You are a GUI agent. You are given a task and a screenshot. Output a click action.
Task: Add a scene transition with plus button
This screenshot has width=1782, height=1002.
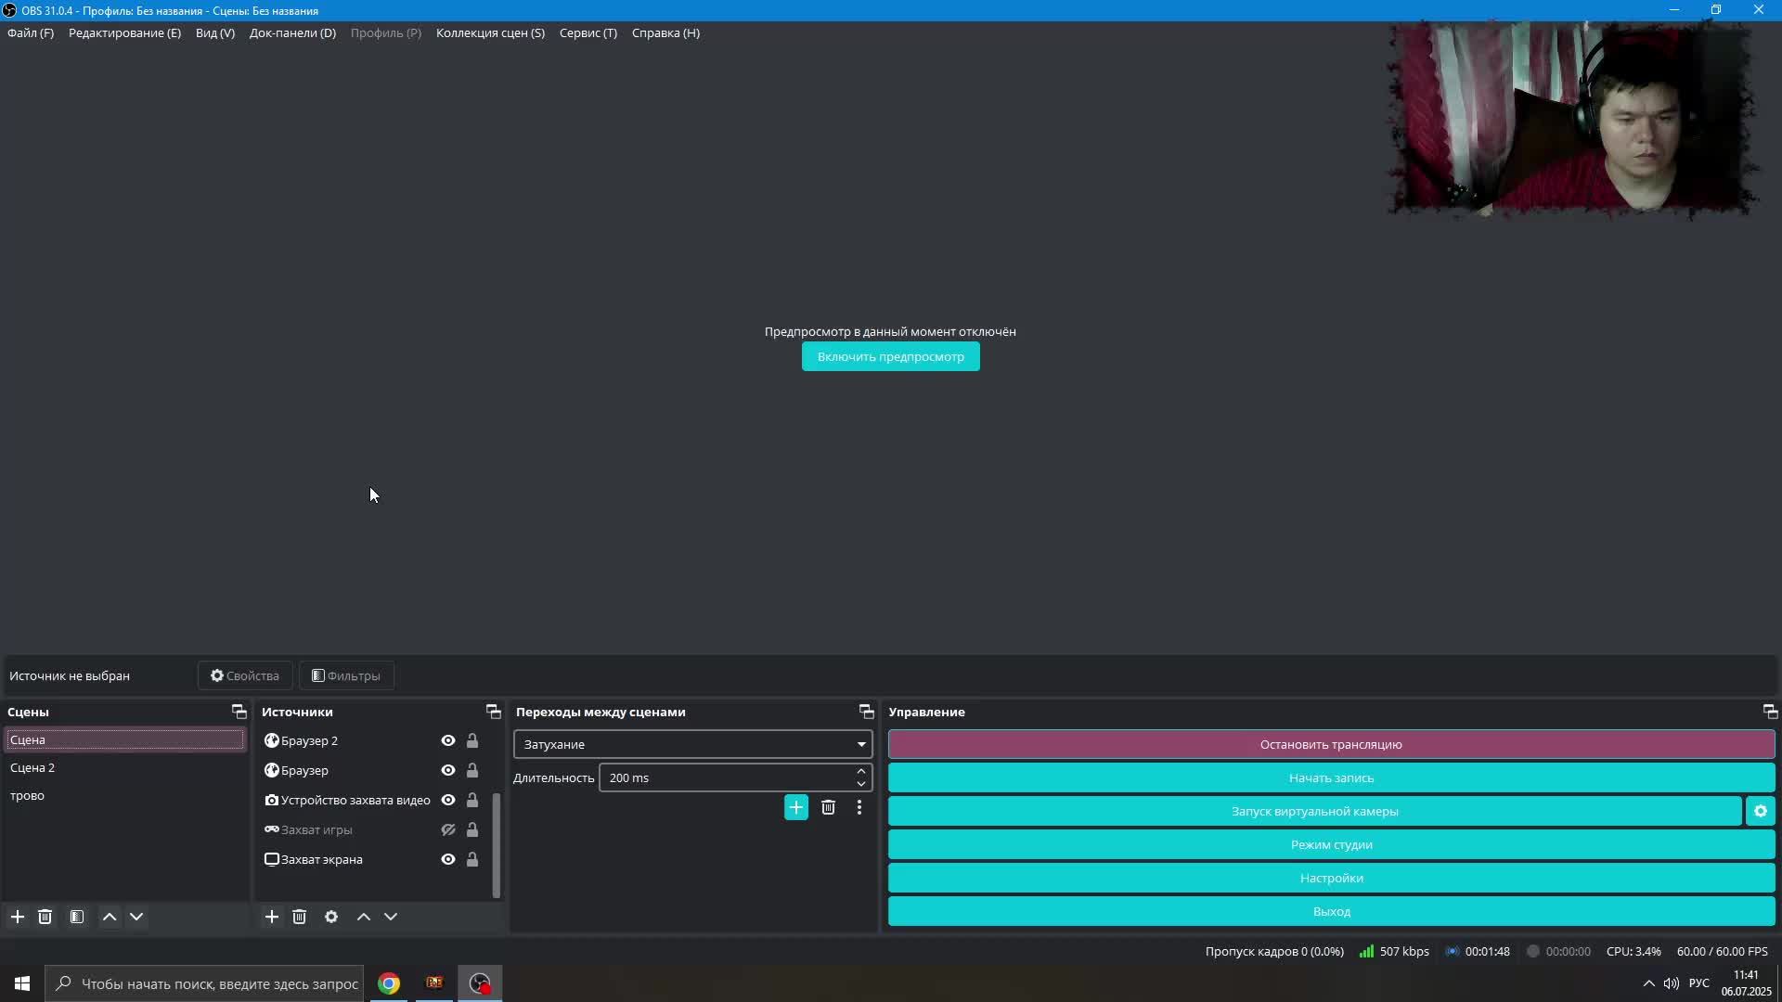[x=795, y=807]
